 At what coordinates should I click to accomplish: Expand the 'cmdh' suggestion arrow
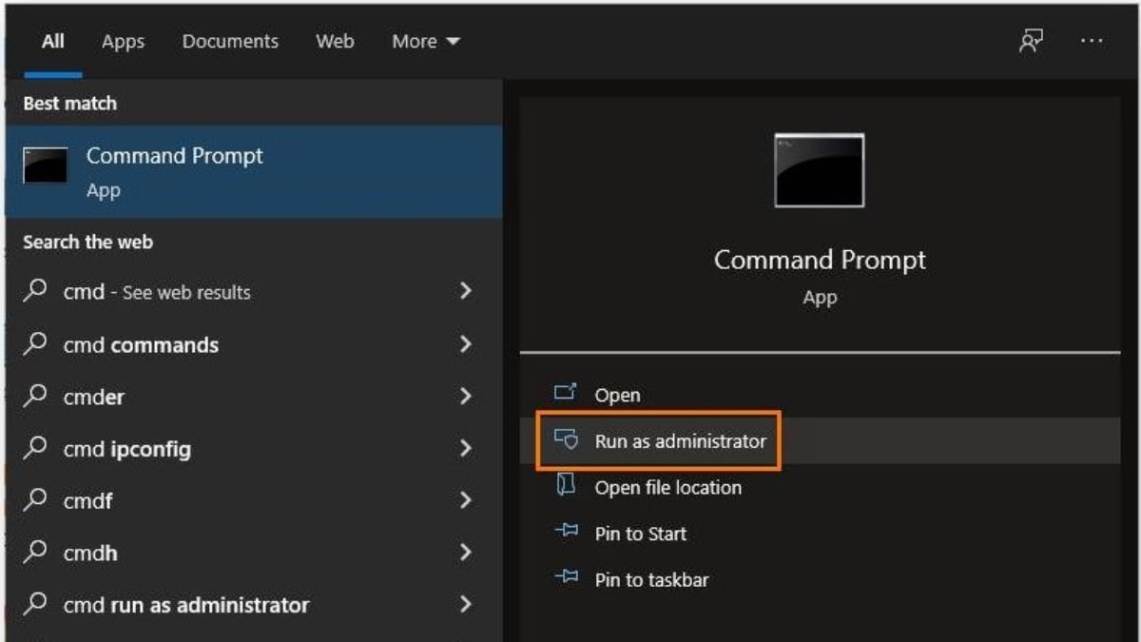click(466, 552)
